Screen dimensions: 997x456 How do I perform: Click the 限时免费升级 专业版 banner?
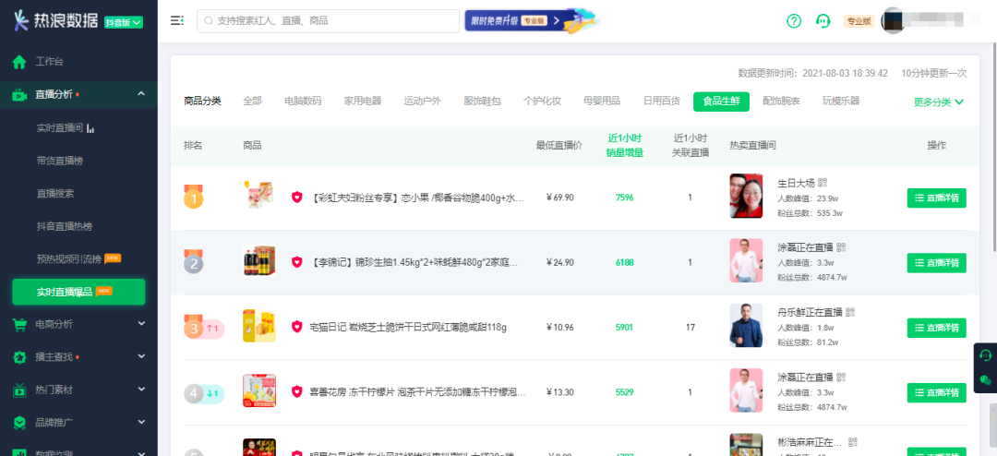(533, 20)
